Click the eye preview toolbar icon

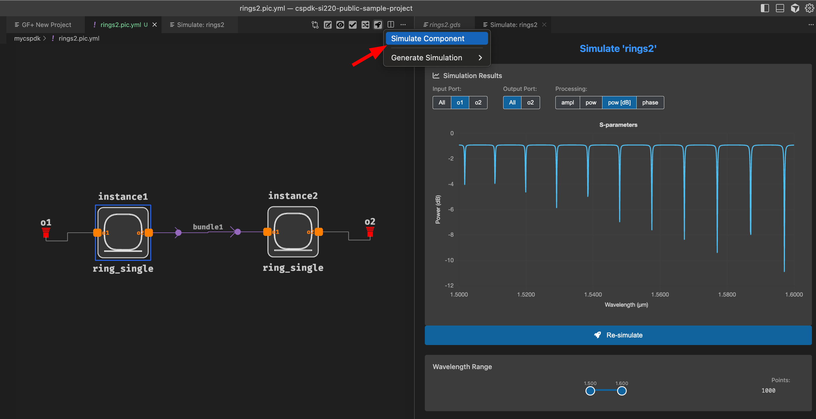click(x=340, y=25)
